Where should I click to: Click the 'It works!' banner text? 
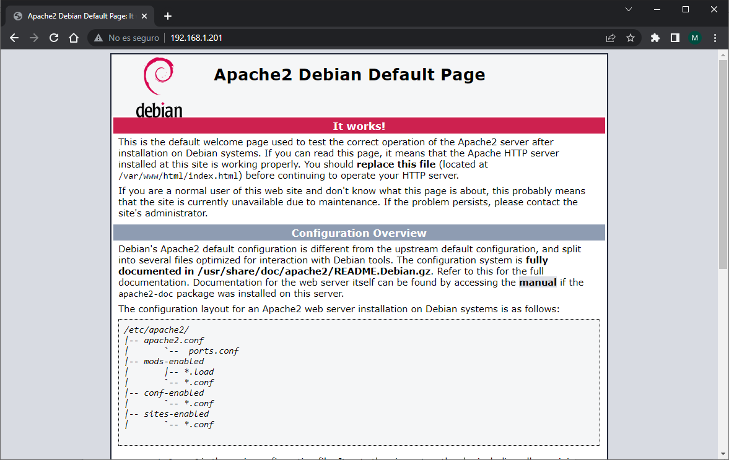point(359,126)
